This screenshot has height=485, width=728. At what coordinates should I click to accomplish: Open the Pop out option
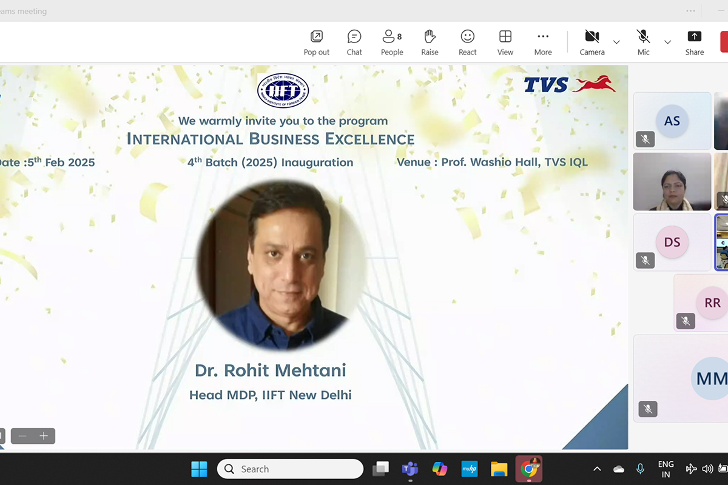click(316, 42)
